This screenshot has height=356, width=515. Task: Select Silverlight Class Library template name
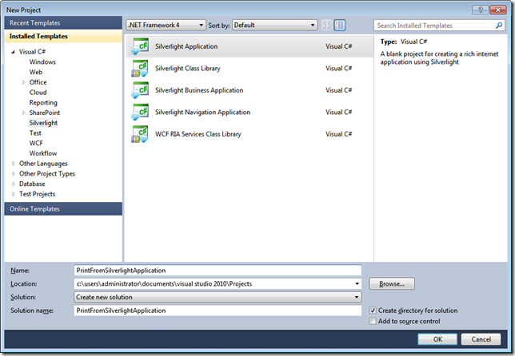(x=188, y=69)
